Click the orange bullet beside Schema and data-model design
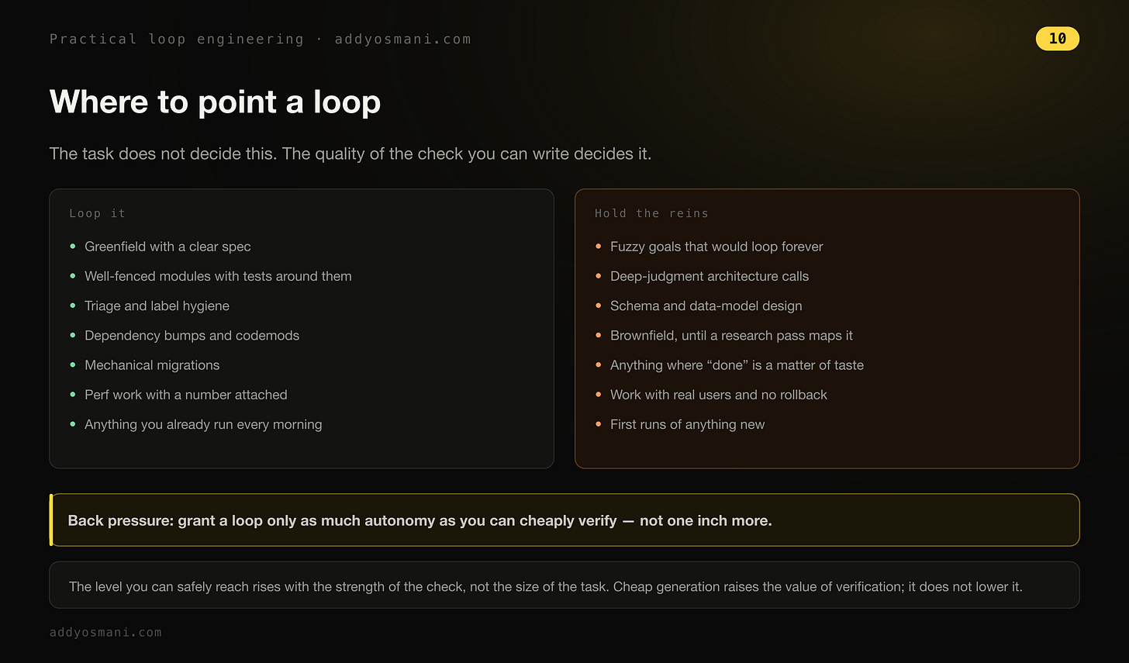1129x663 pixels. [599, 306]
